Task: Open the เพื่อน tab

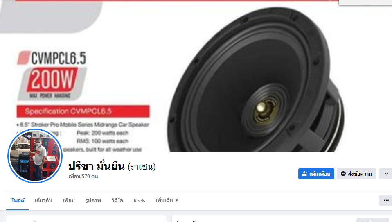Action: 69,200
